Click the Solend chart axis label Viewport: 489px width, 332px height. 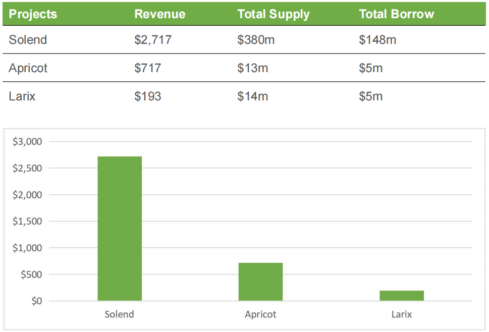point(119,314)
